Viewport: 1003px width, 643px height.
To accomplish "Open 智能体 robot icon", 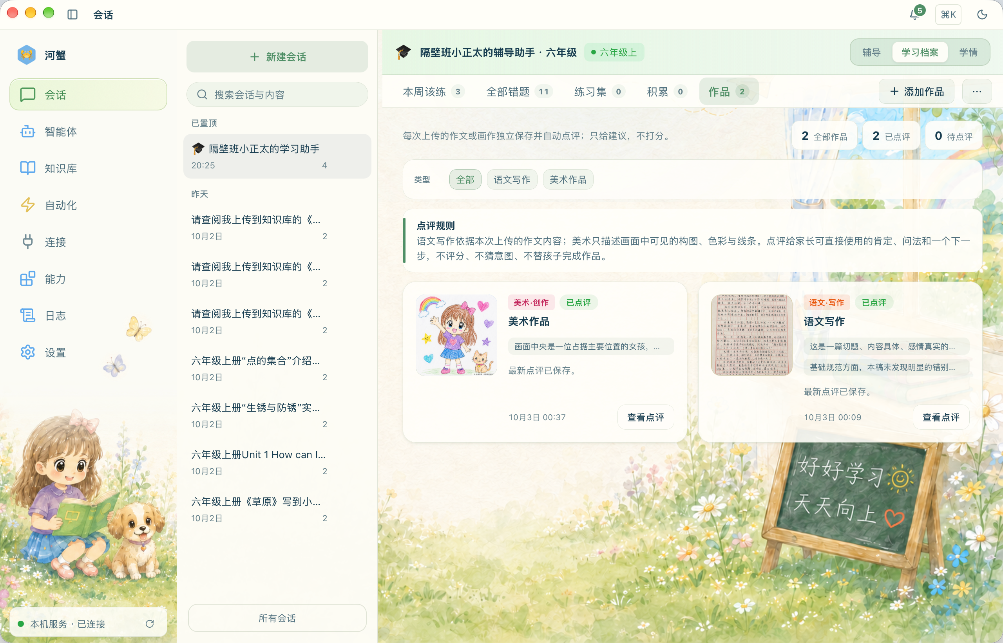I will (27, 132).
